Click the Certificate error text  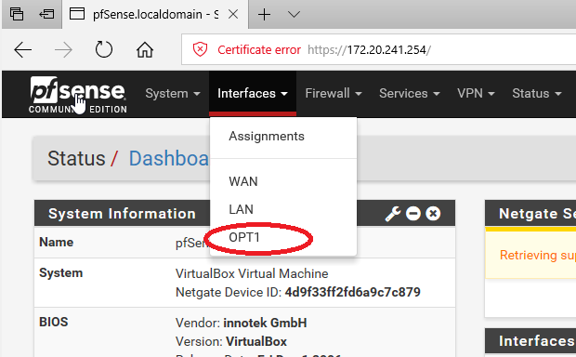point(259,49)
